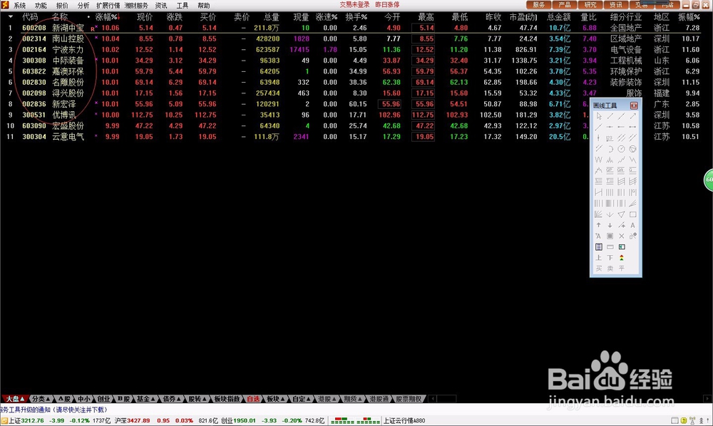The image size is (713, 426).
Task: Click the 研究 button at top right
Action: click(590, 5)
